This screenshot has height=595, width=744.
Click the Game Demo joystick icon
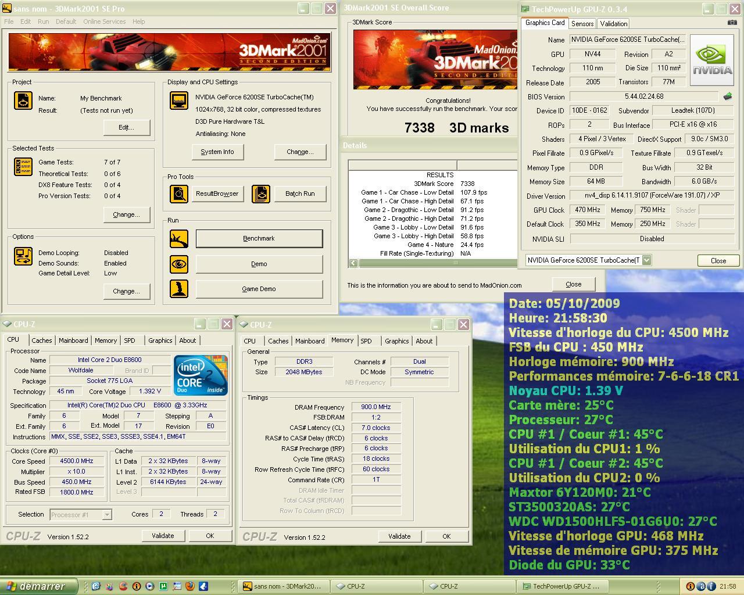coord(179,289)
